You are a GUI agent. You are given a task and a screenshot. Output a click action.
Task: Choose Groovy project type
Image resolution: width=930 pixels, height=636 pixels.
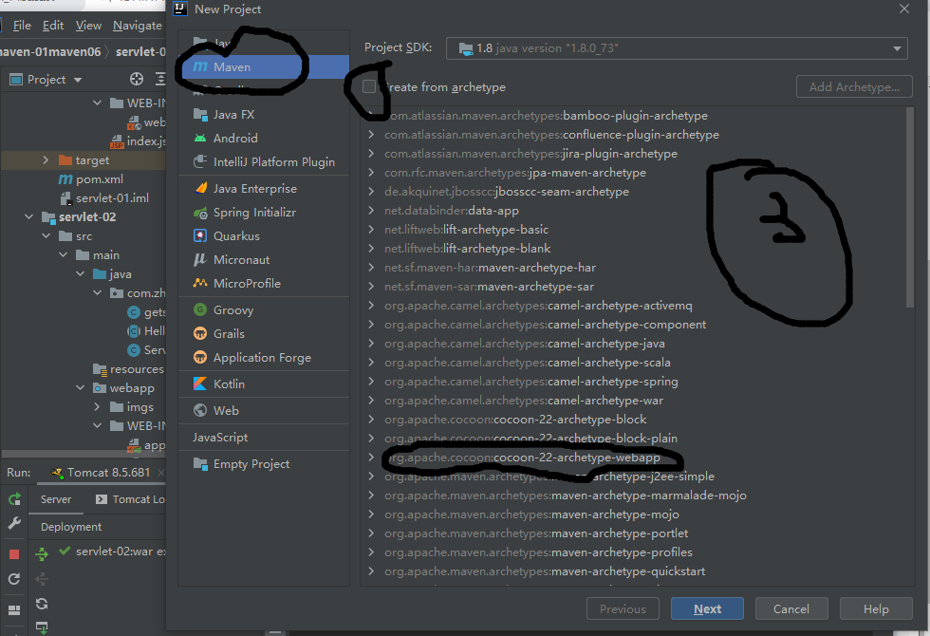tap(264, 310)
